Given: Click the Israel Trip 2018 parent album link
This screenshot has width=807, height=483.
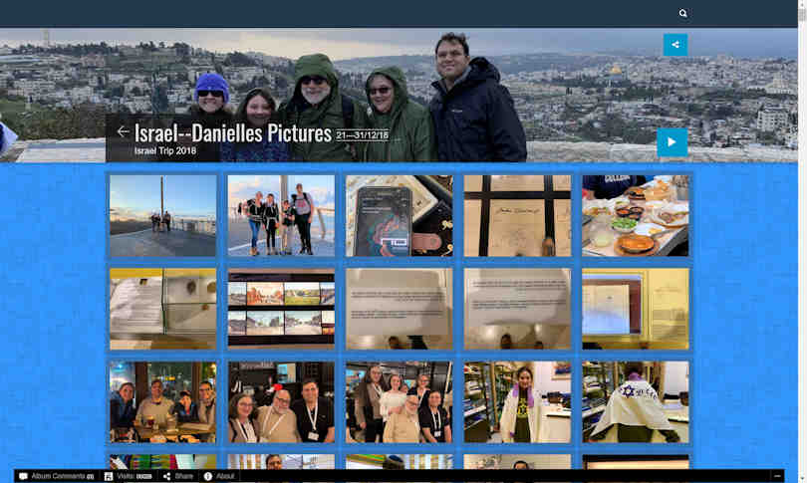Looking at the screenshot, I should point(165,151).
